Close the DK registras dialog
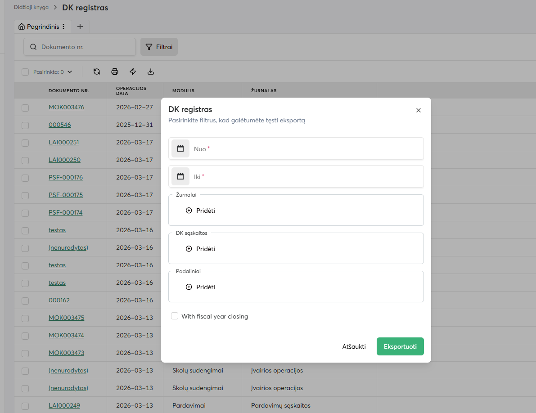The height and width of the screenshot is (413, 536). pos(419,110)
